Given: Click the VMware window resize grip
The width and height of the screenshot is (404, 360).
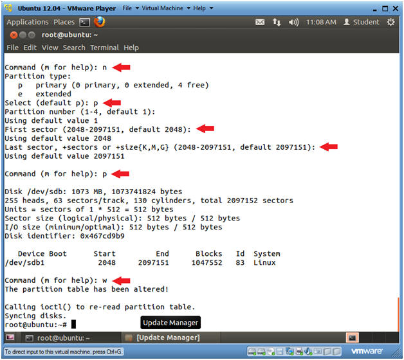Looking at the screenshot, I should [x=396, y=353].
